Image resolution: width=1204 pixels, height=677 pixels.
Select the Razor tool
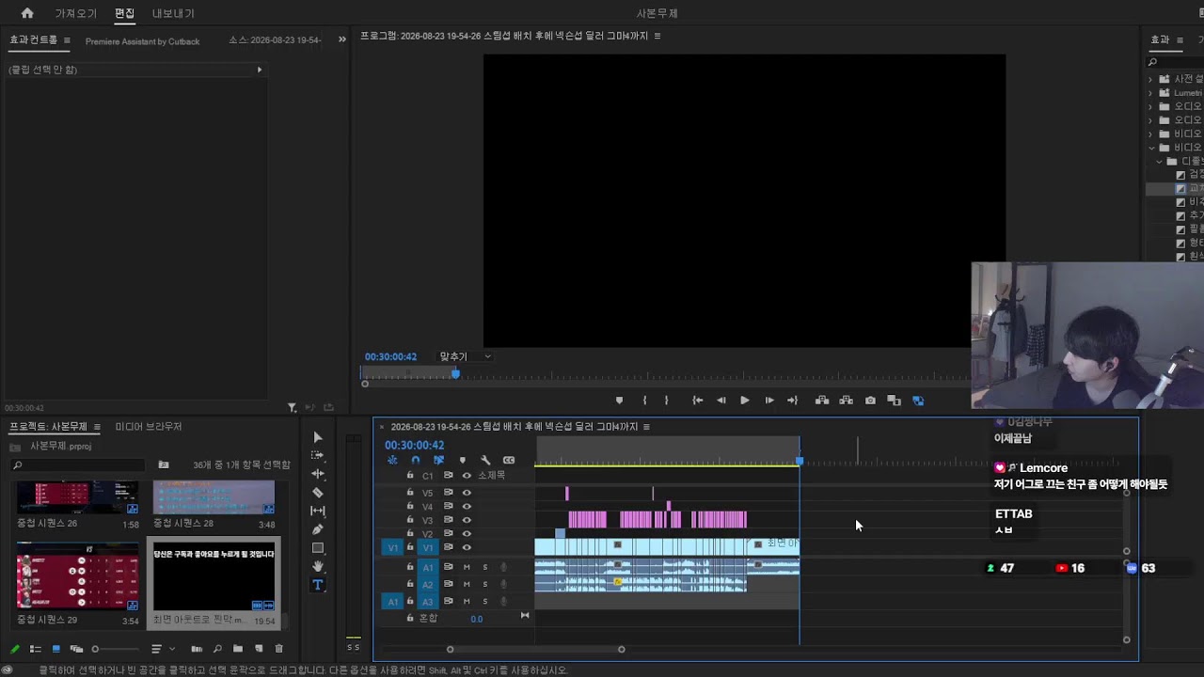[318, 493]
